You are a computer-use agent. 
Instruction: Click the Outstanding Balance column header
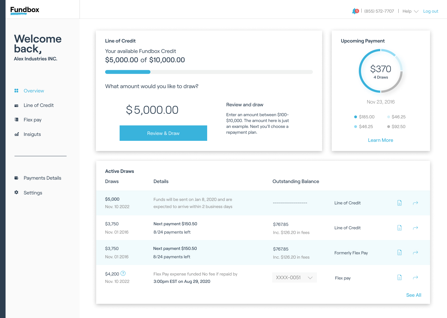(296, 181)
